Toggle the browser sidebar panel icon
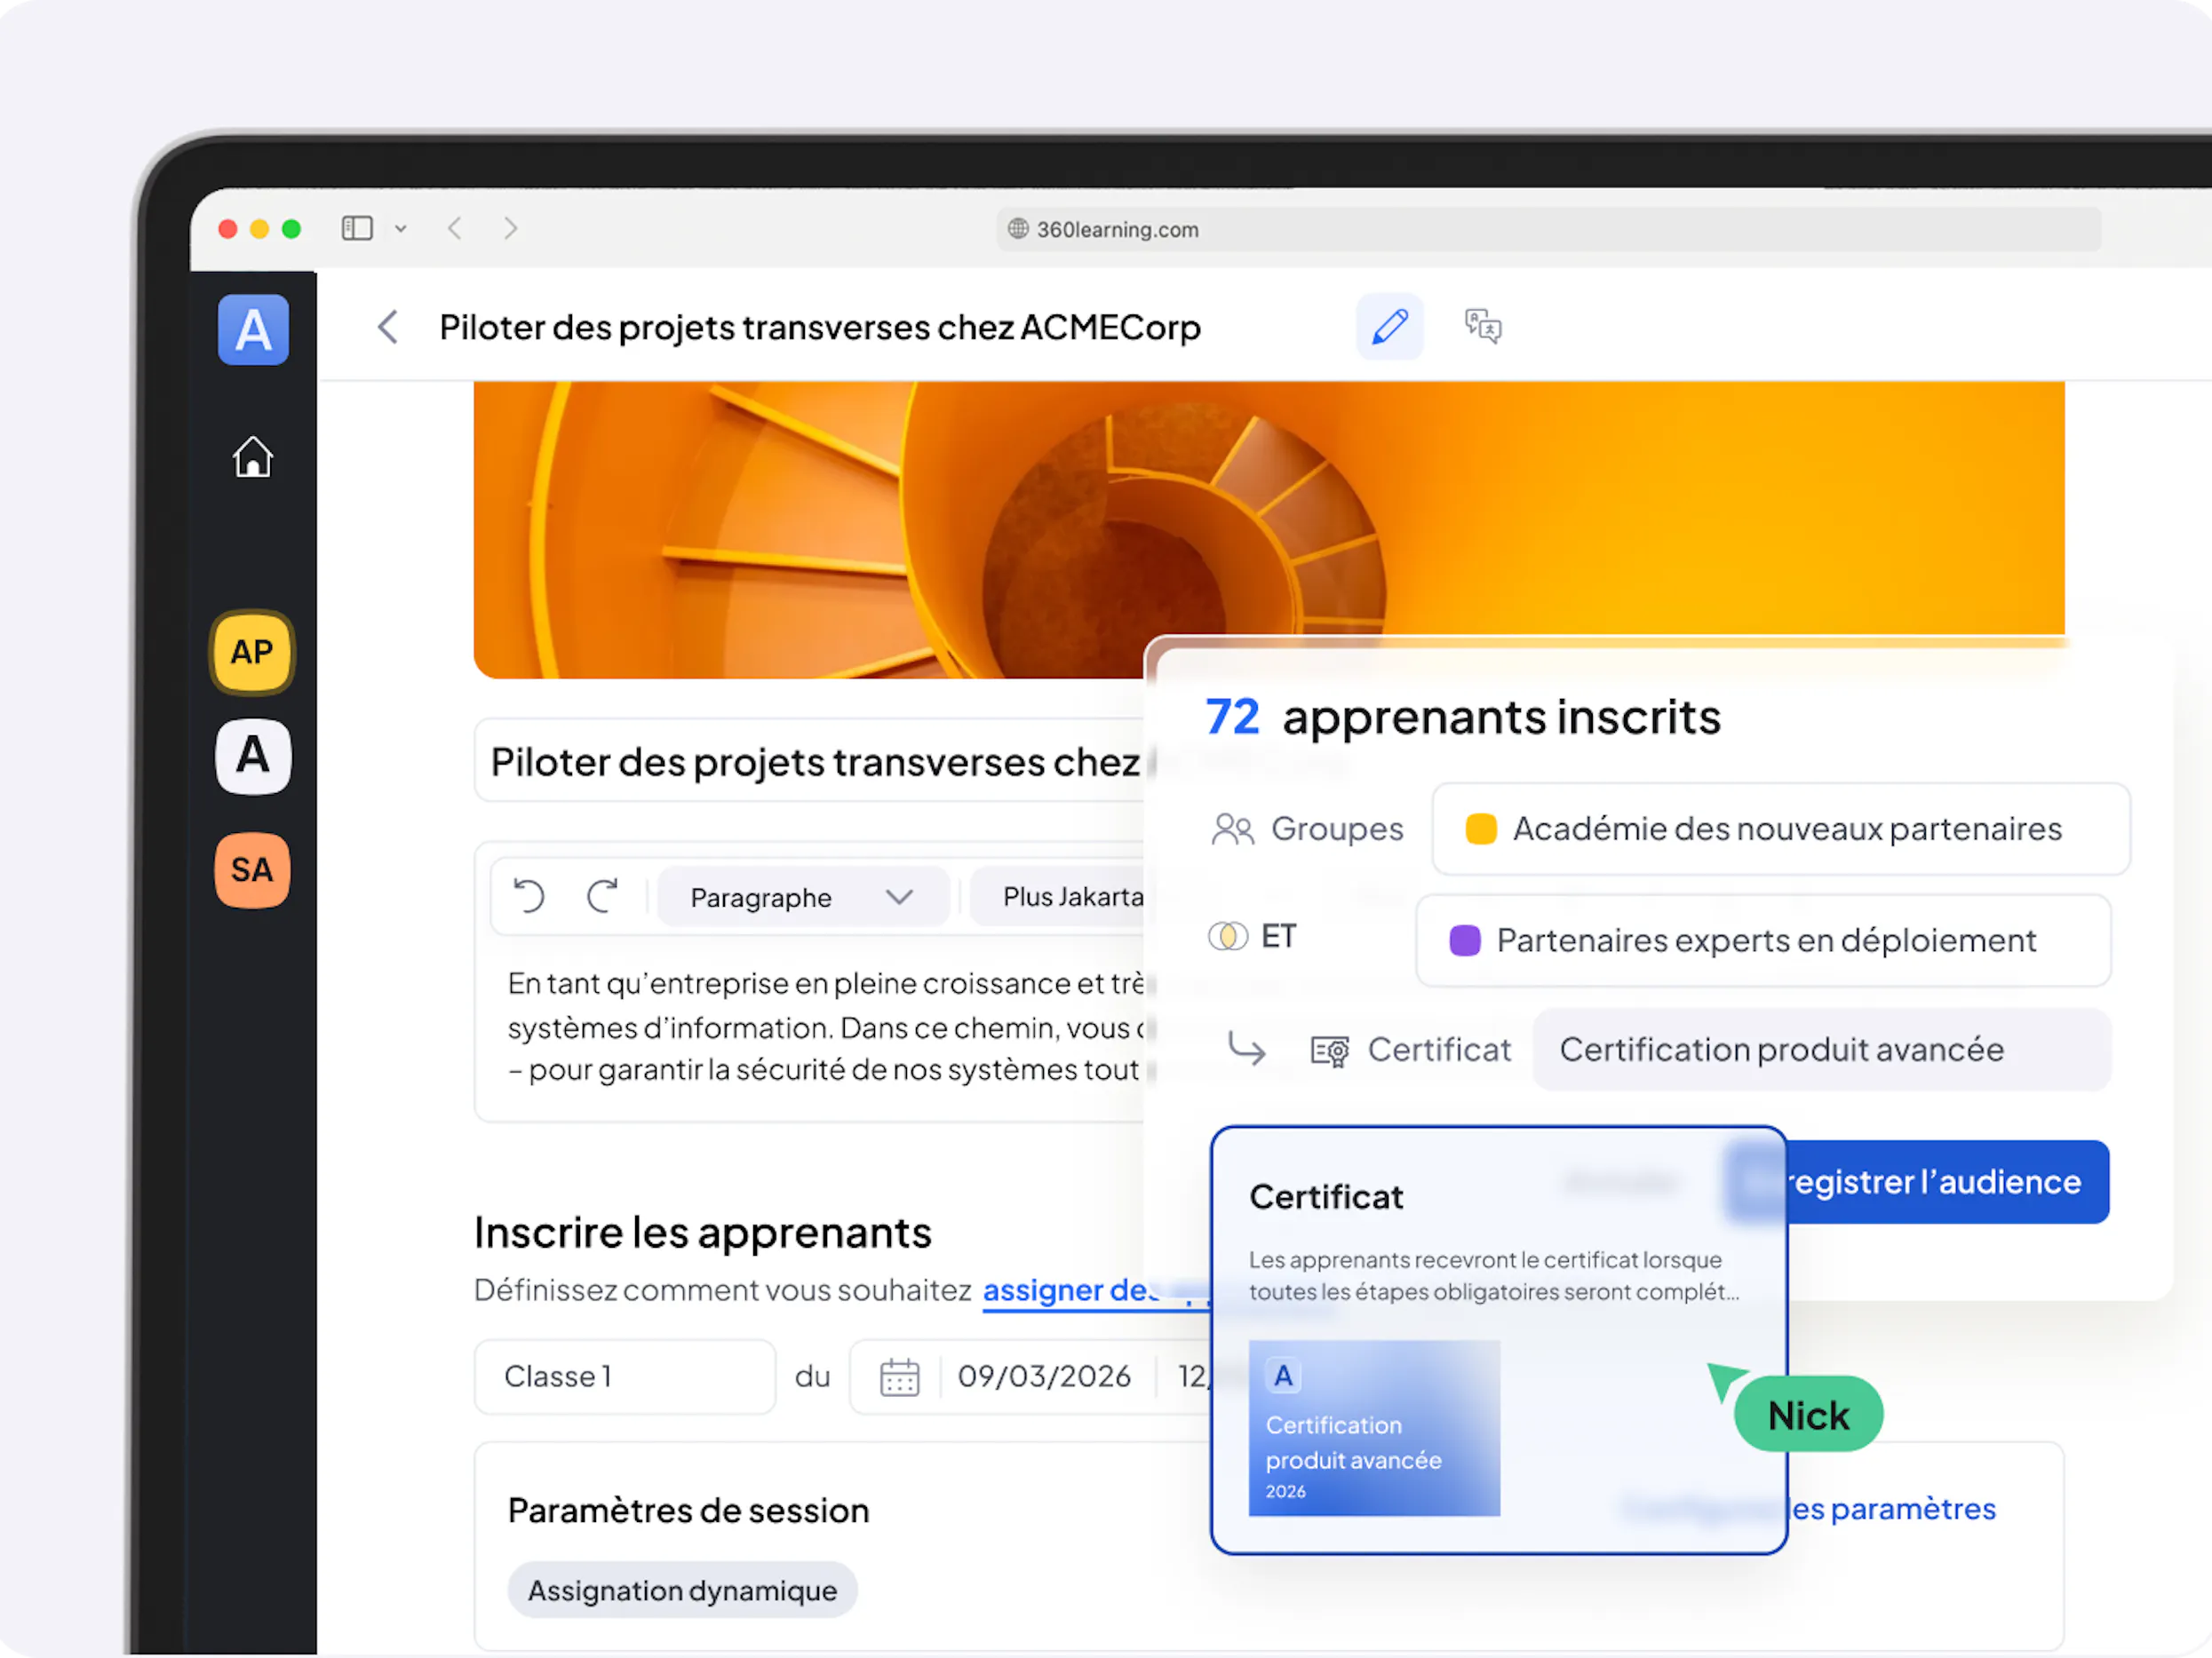 357,229
